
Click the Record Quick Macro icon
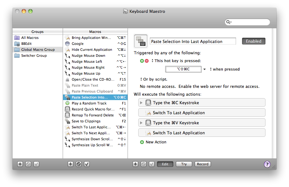(67, 109)
